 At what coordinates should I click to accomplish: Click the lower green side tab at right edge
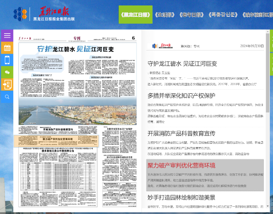[x=272, y=64]
